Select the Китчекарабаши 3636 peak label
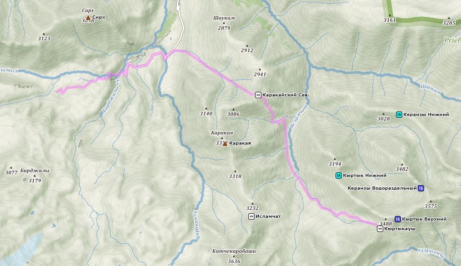 tap(234, 256)
